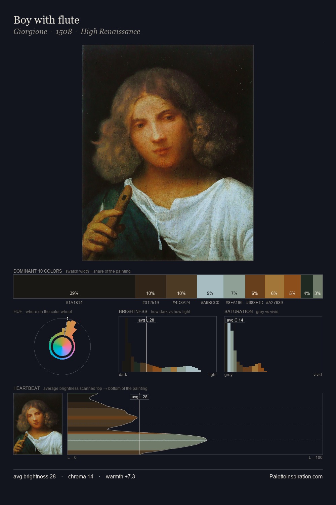The height and width of the screenshot is (505, 336).
Task: Click the DOMINANT 10 COLORS heading
Action: coord(38,271)
